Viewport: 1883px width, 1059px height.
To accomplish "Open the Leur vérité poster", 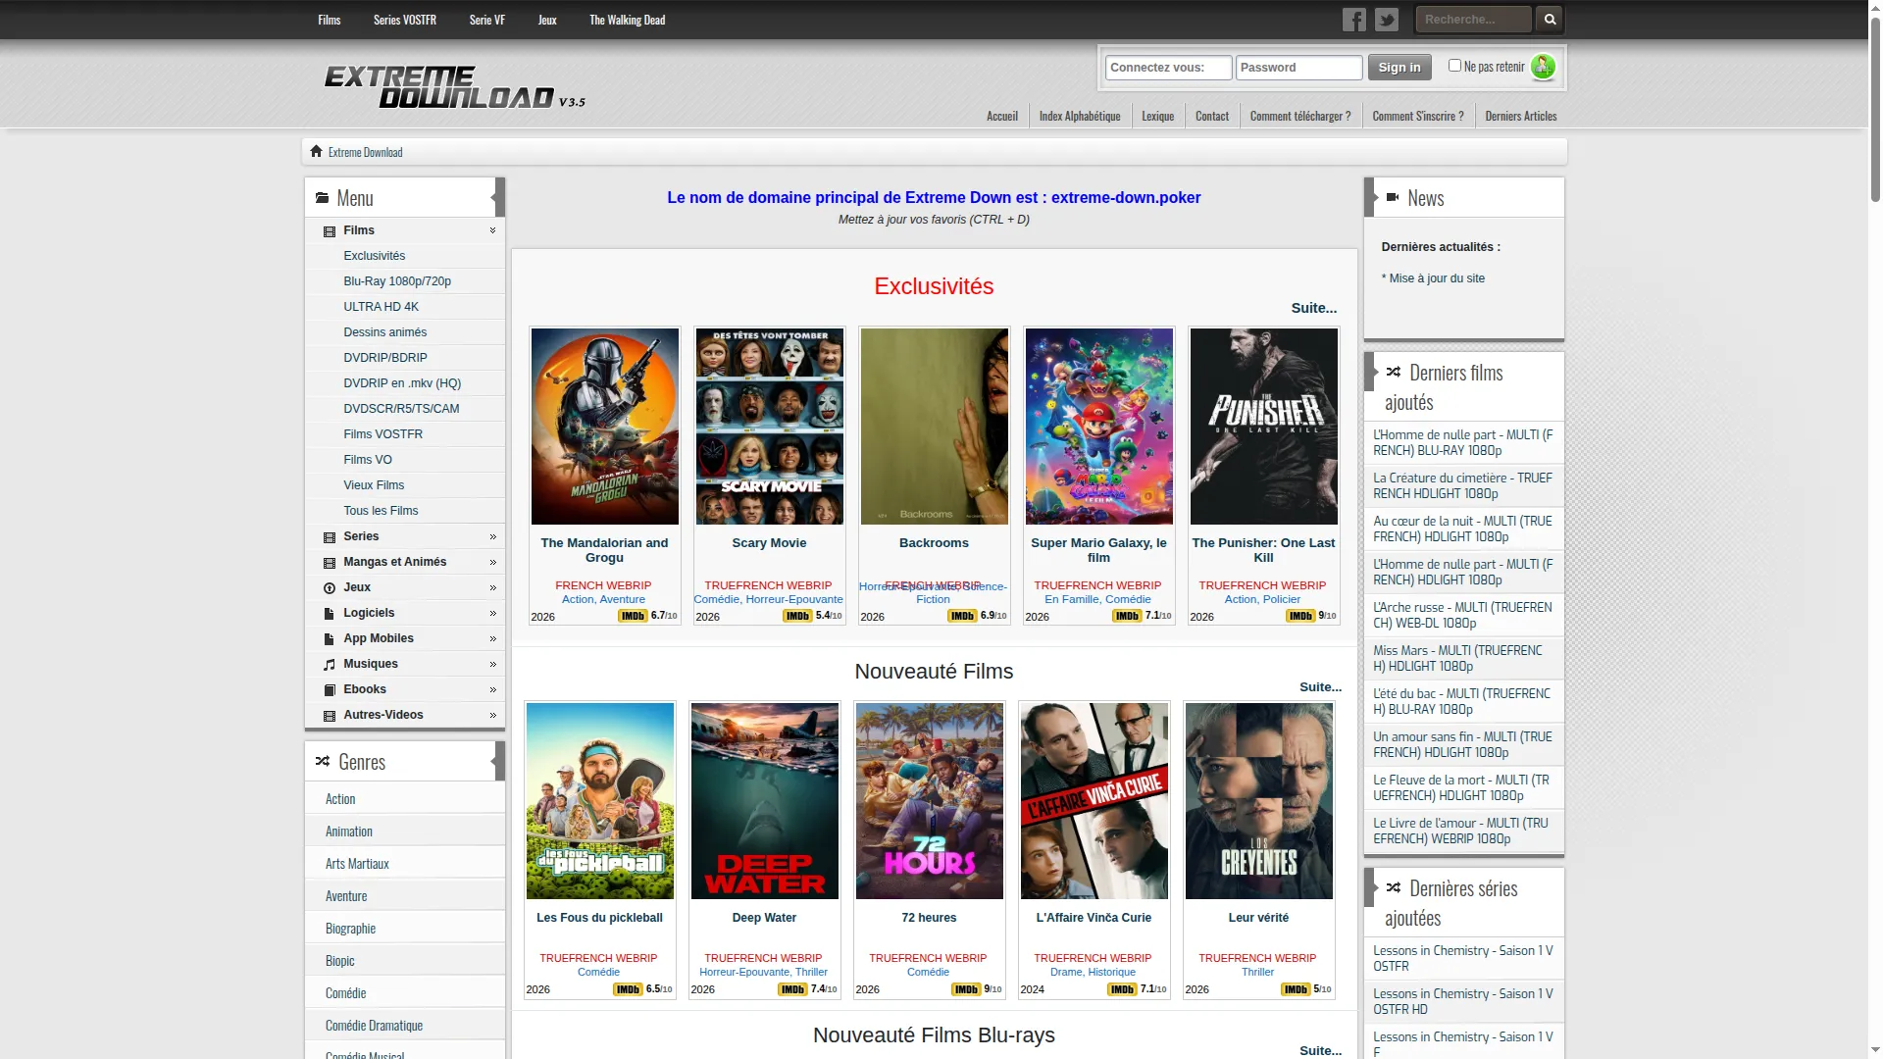I will click(x=1259, y=801).
